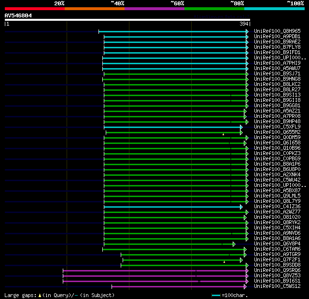Open hit UniRef100_Q6I658
The width and height of the screenshot is (309, 299).
tap(277, 143)
